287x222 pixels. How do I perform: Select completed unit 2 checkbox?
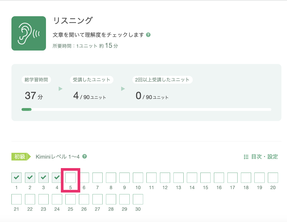tap(30, 178)
